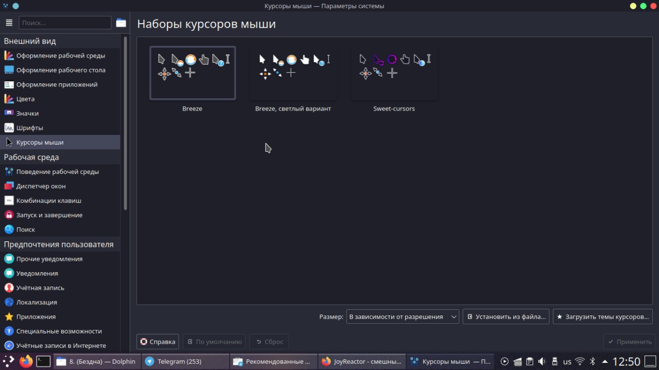Open Учётные записи в Интернете settings
The image size is (659, 370).
click(60, 345)
